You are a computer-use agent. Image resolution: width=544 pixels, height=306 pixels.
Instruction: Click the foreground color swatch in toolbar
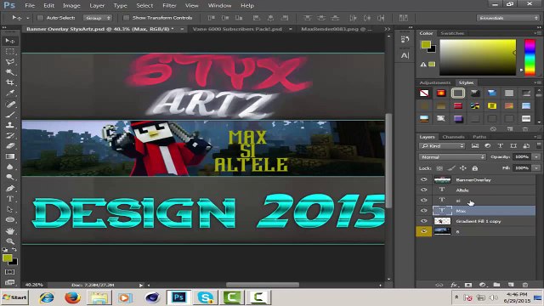7,258
